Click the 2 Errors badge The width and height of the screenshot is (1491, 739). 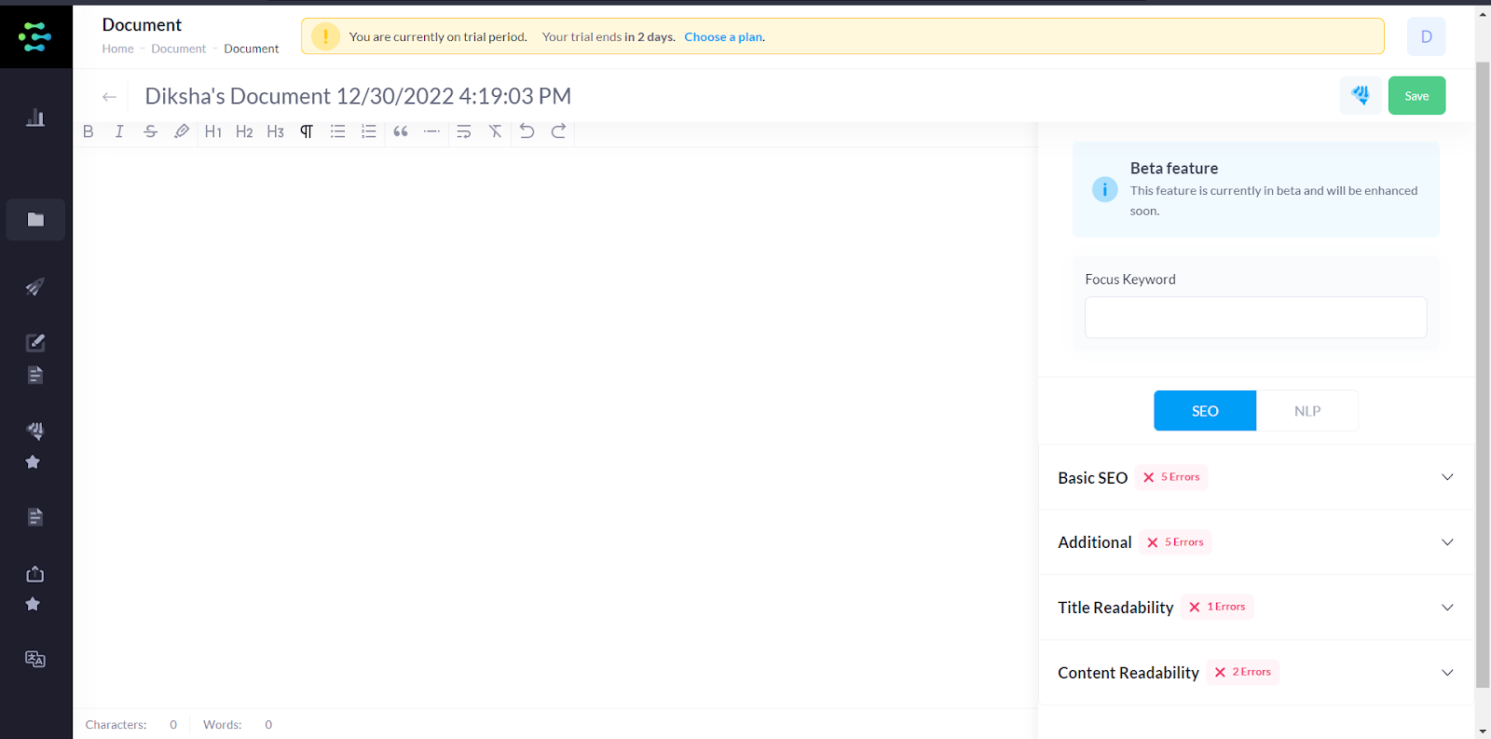coord(1242,672)
